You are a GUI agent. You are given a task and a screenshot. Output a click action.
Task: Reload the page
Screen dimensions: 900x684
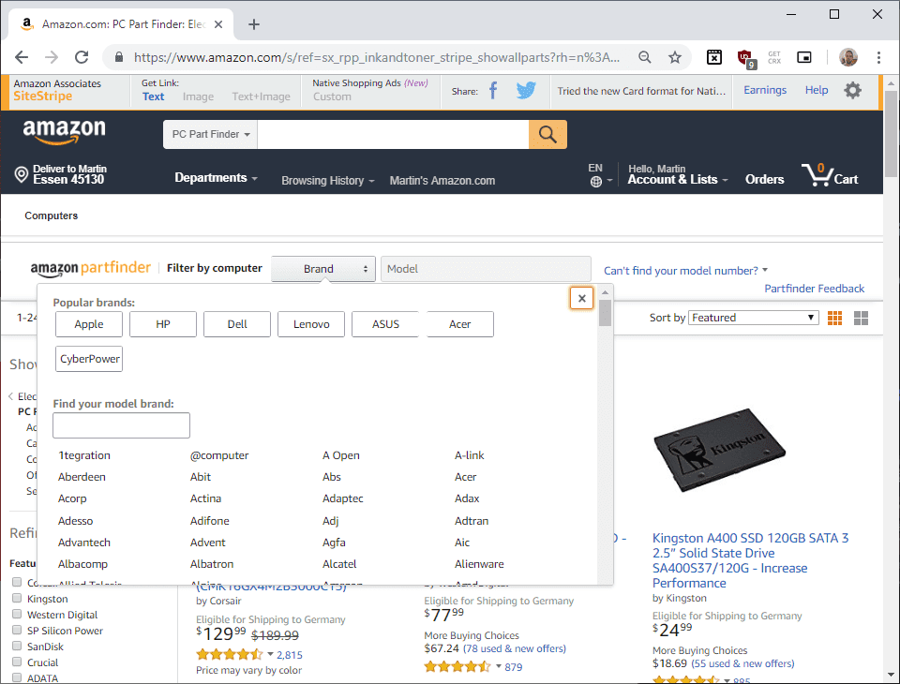point(82,57)
